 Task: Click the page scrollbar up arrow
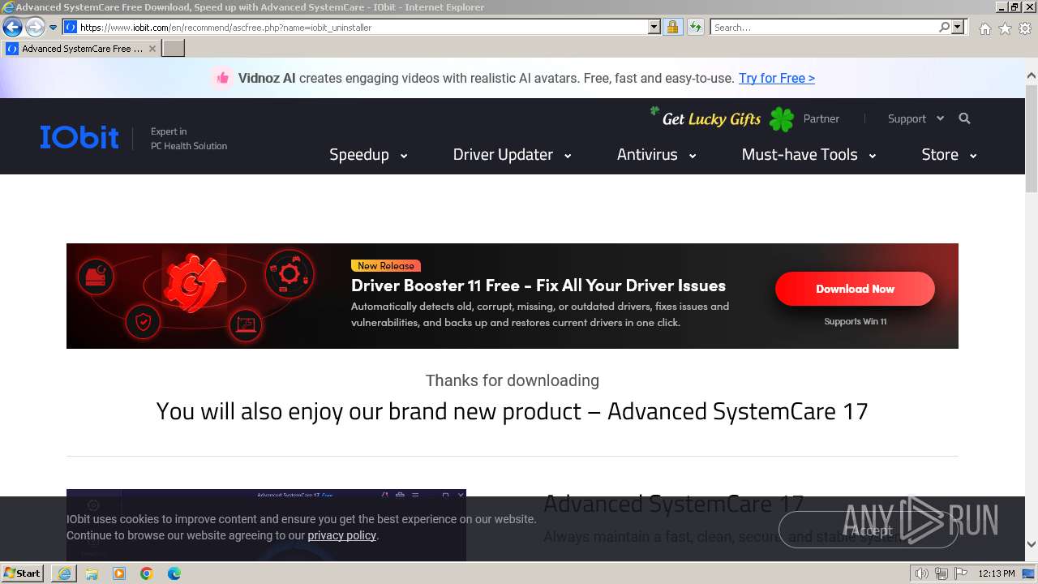(x=1032, y=76)
